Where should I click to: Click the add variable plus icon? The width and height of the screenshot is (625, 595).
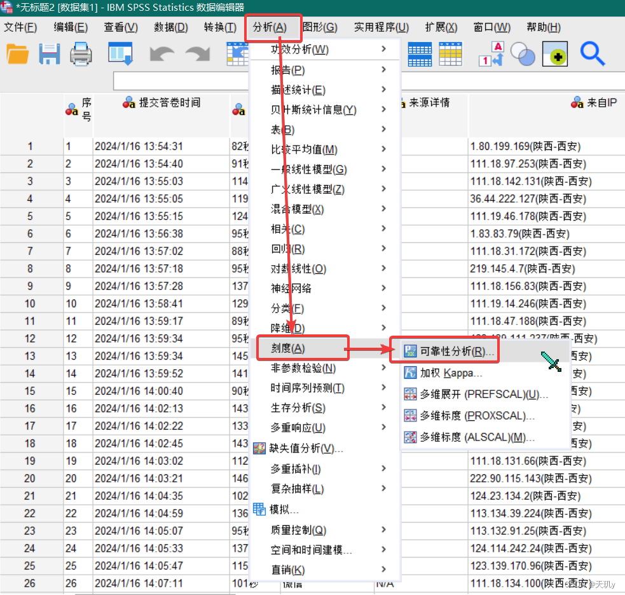click(x=555, y=54)
